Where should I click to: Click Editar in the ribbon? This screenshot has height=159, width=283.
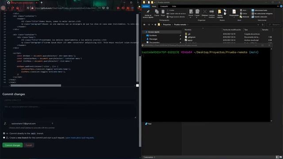(x=244, y=14)
